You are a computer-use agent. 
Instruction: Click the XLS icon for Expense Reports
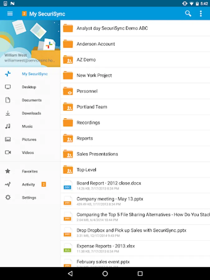pyautogui.click(x=68, y=248)
